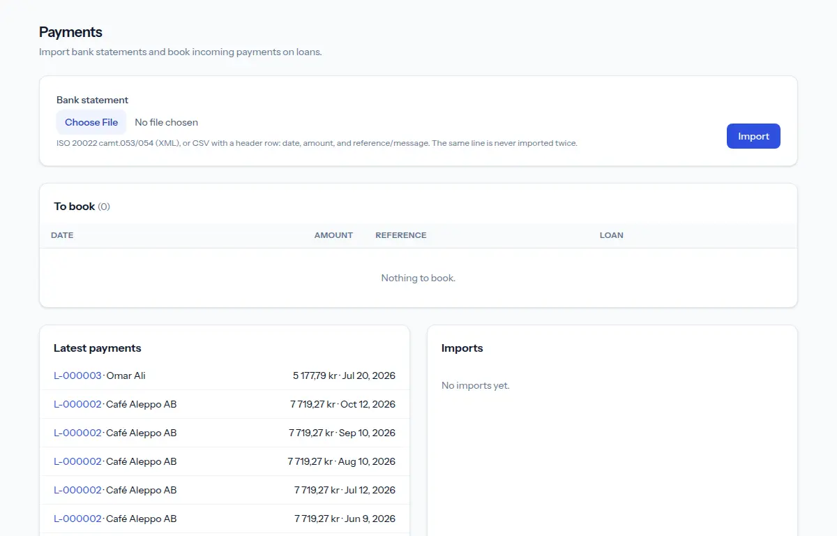837x536 pixels.
Task: Click the Payments page heading
Action: pos(70,32)
